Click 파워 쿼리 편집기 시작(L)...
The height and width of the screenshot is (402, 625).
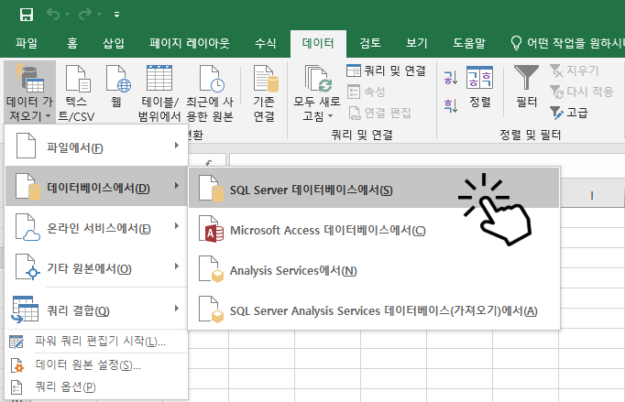point(96,341)
